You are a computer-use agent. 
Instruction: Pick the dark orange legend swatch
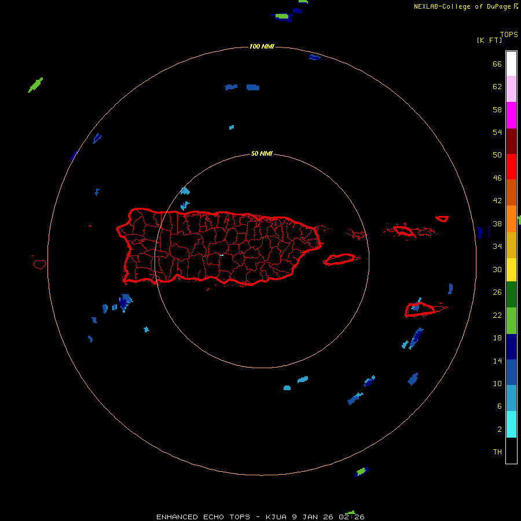click(x=511, y=192)
